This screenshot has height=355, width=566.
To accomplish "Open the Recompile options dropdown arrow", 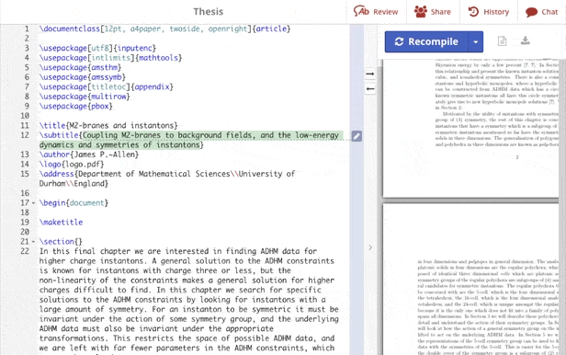I will click(x=476, y=42).
